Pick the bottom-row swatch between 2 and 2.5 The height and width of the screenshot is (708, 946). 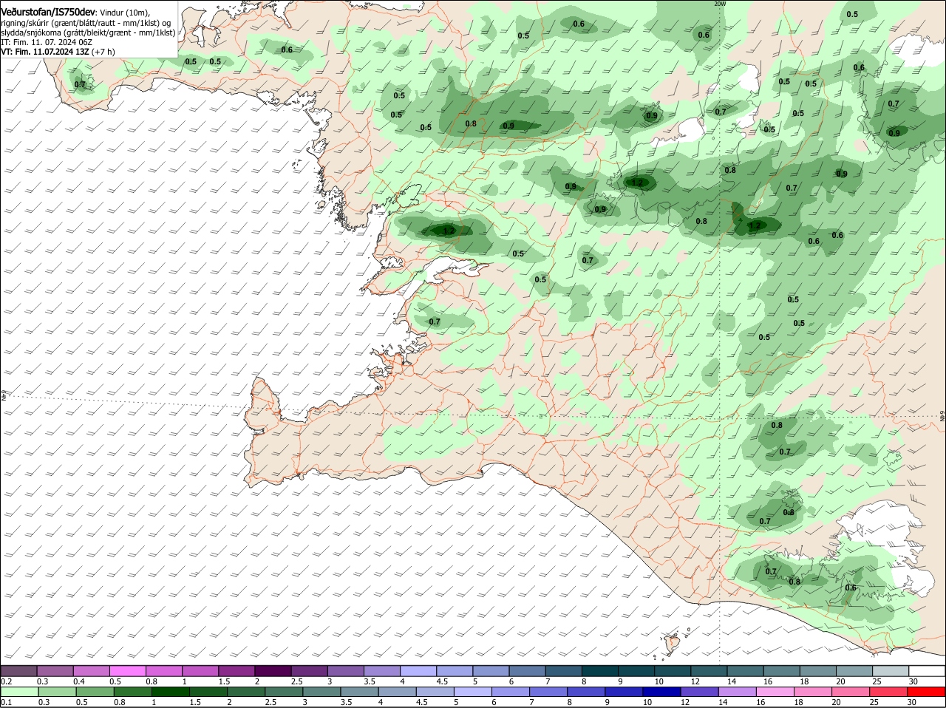[x=245, y=692]
